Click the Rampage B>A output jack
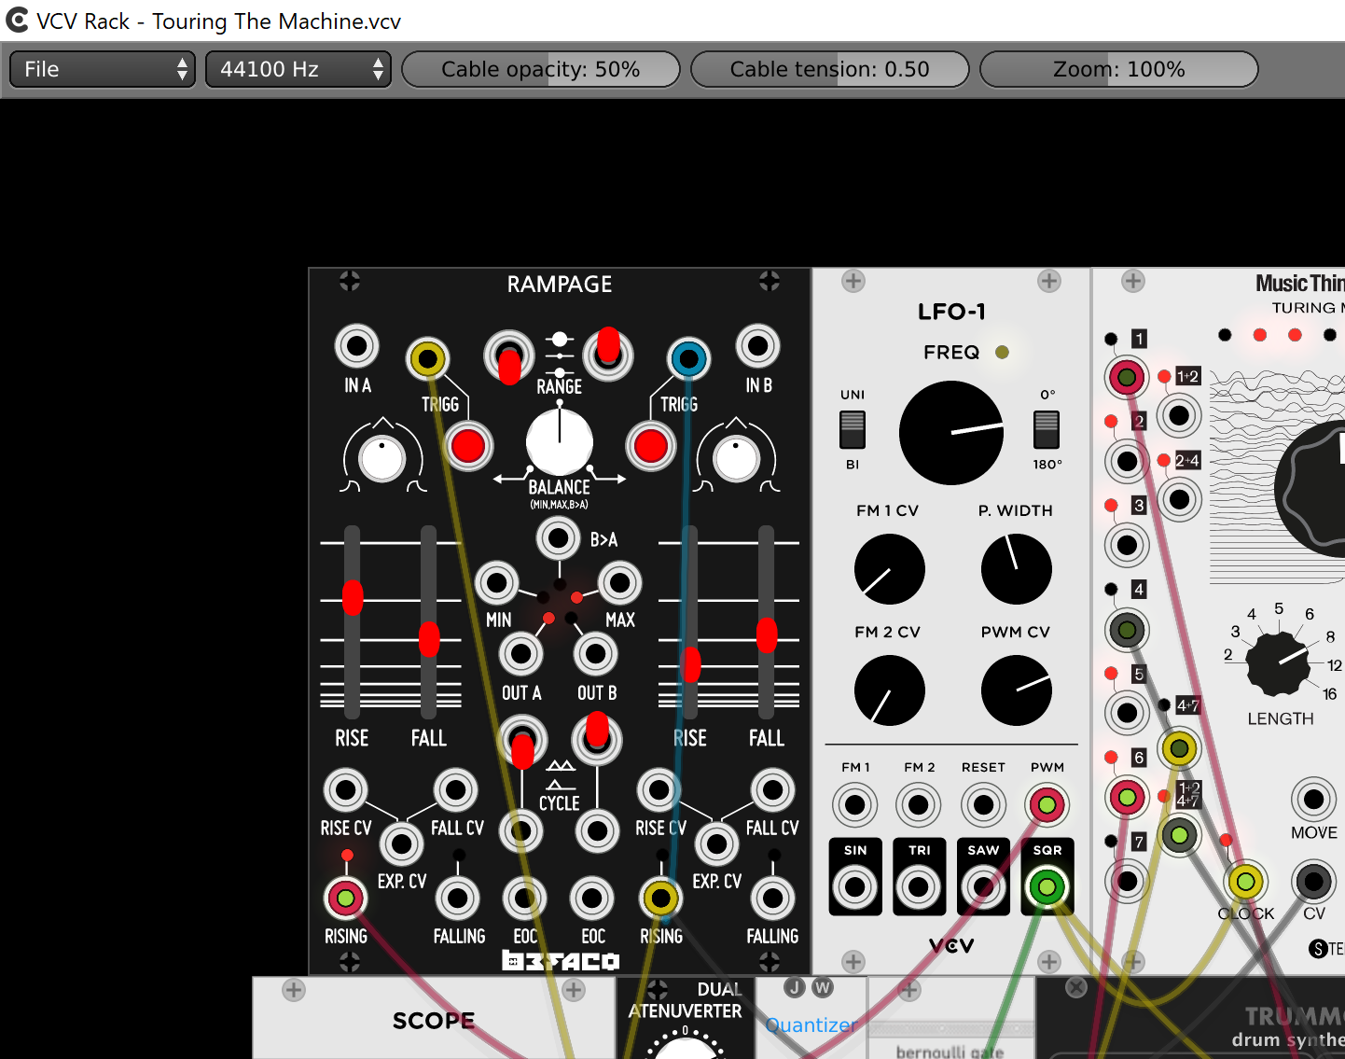 [559, 538]
